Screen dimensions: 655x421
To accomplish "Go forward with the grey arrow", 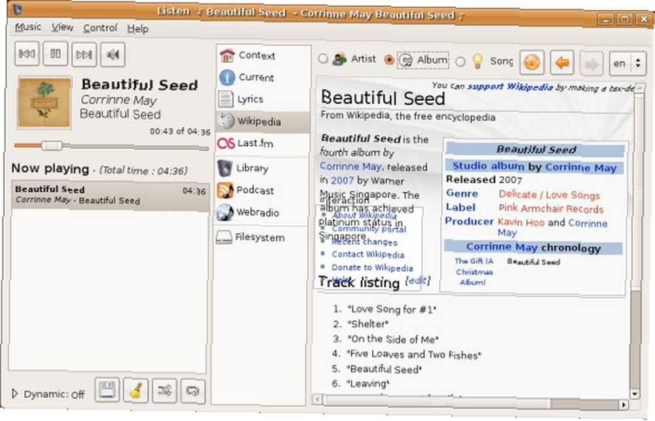I will click(x=591, y=64).
